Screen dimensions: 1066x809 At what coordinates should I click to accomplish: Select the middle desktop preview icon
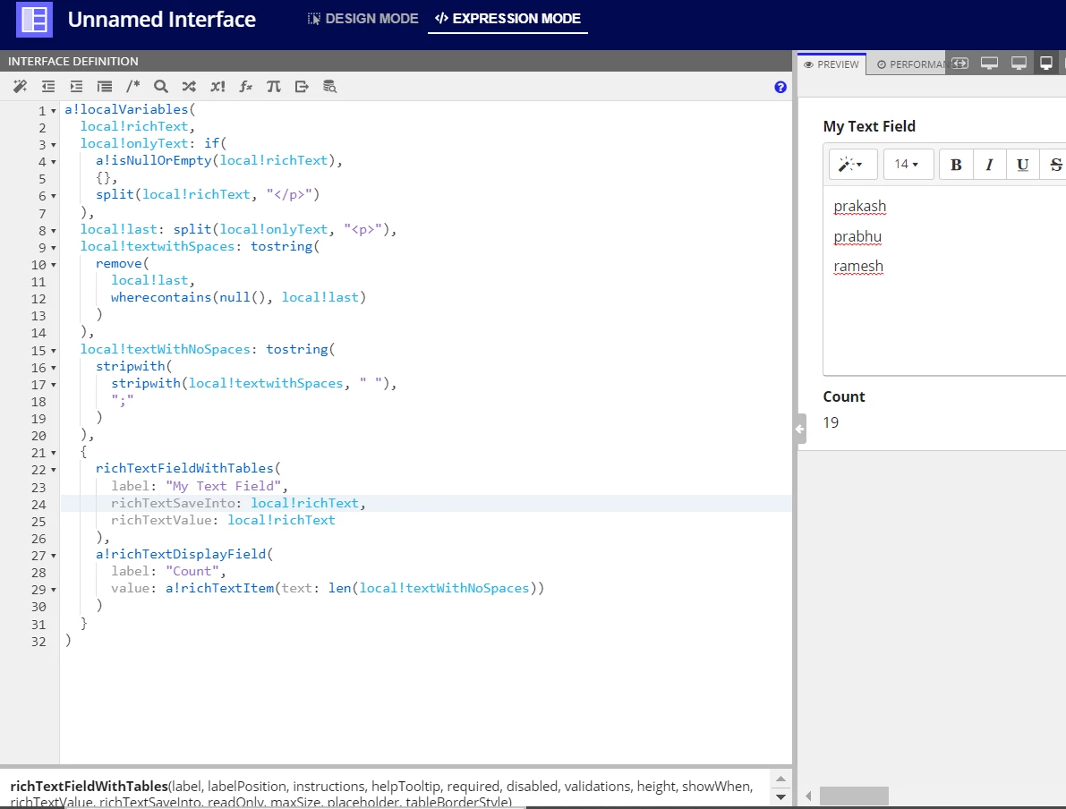tap(1019, 64)
